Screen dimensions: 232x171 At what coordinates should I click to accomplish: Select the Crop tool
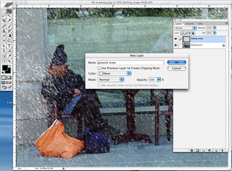pos(4,21)
